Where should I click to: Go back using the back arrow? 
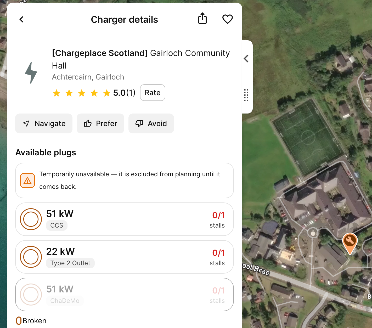21,19
